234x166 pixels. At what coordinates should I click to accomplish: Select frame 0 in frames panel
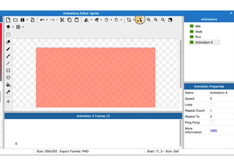coord(16,144)
